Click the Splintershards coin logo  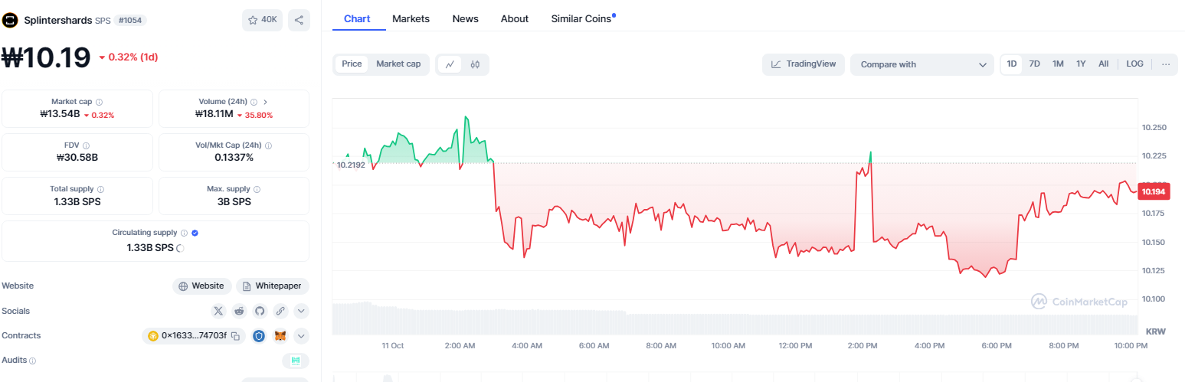pos(11,20)
